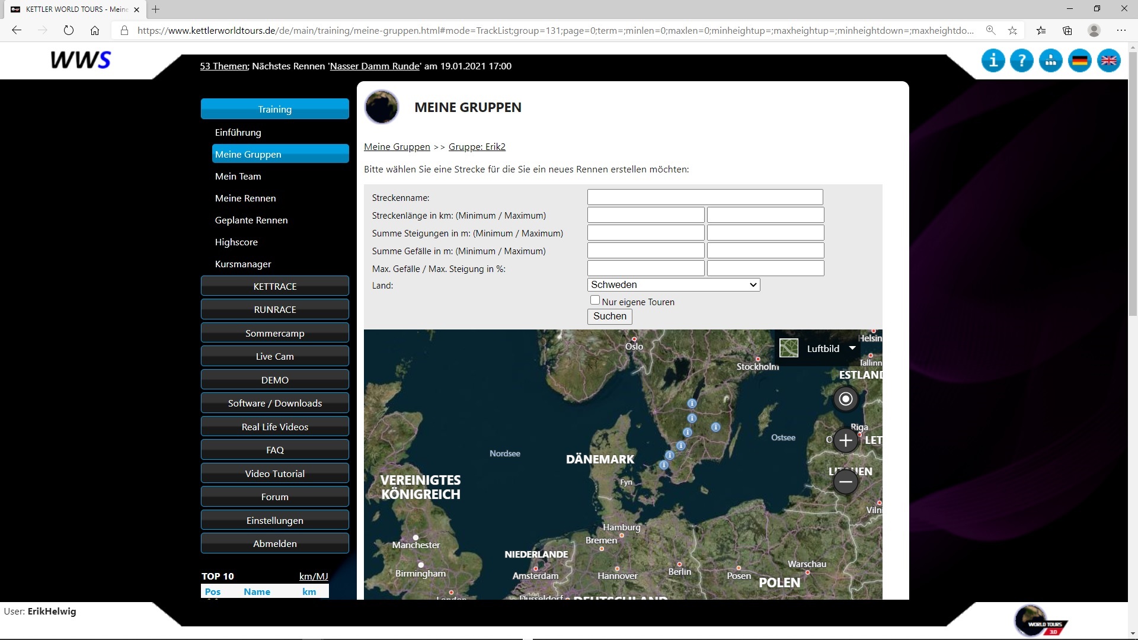Open Real Life Videos
This screenshot has width=1138, height=640.
(275, 427)
